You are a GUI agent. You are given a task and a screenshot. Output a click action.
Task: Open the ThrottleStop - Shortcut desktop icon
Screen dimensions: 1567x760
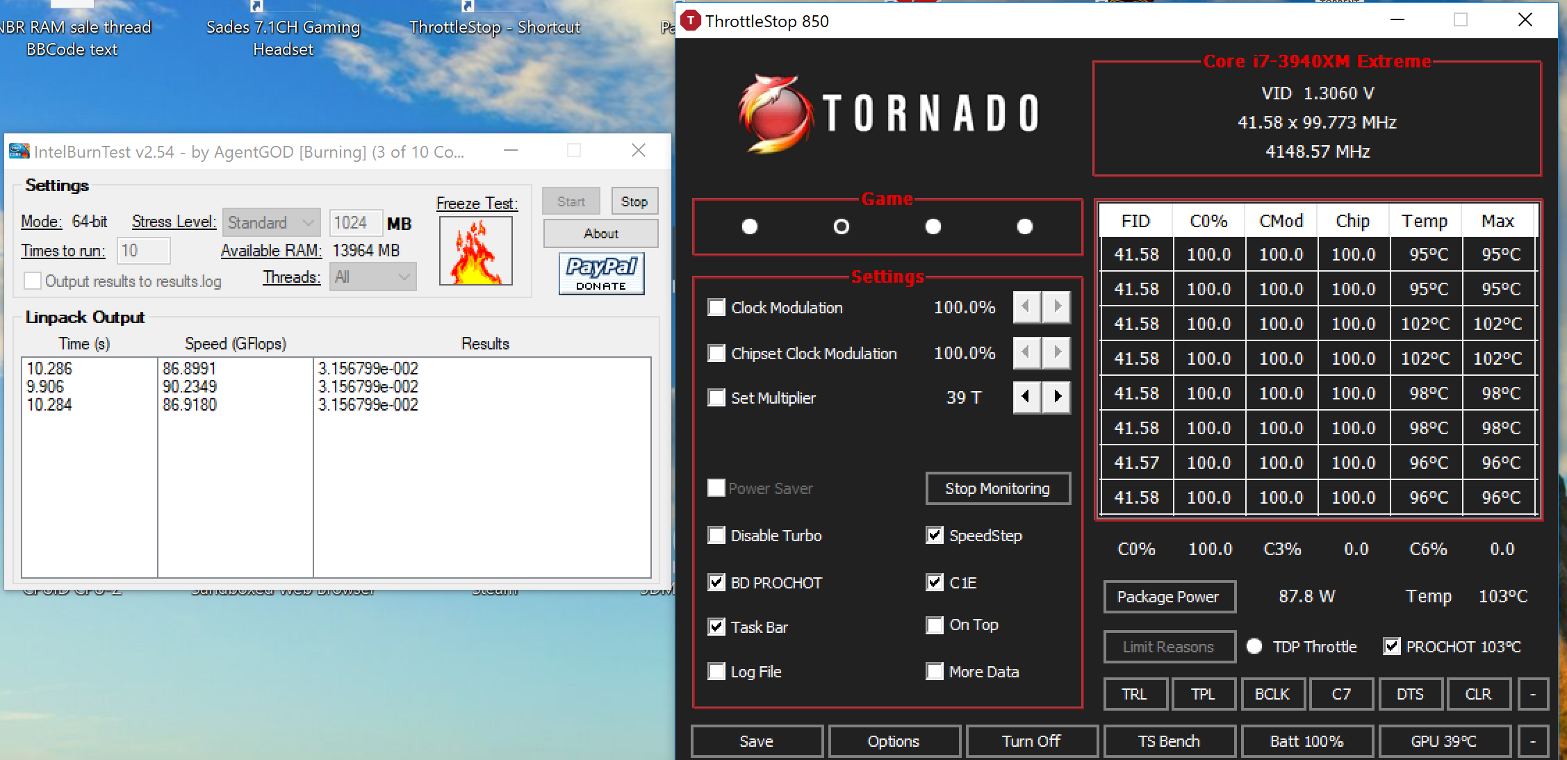494,27
